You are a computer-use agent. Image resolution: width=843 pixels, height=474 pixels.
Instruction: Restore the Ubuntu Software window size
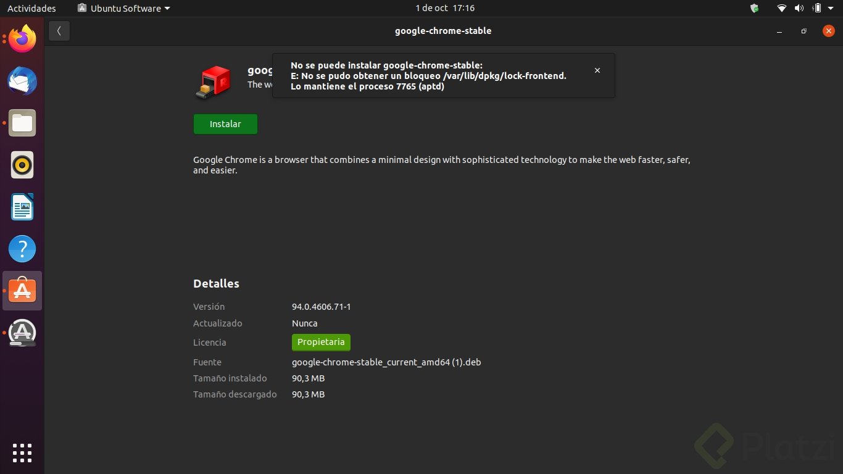pos(804,31)
